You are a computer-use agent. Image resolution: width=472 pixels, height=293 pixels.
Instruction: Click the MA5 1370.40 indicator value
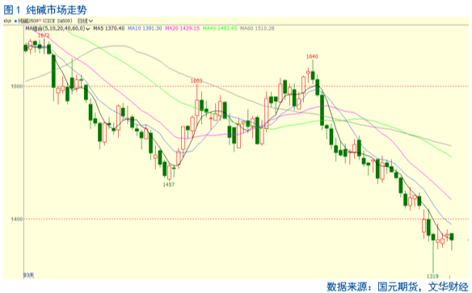[108, 28]
